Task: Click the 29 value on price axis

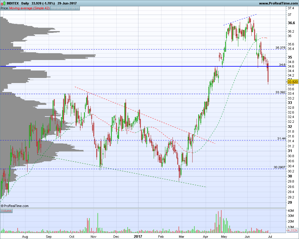Action: (290, 203)
